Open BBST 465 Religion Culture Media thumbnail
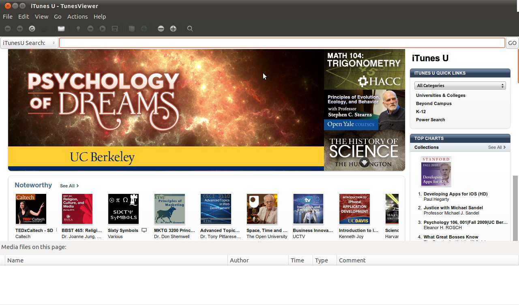This screenshot has width=519, height=305. click(x=77, y=209)
